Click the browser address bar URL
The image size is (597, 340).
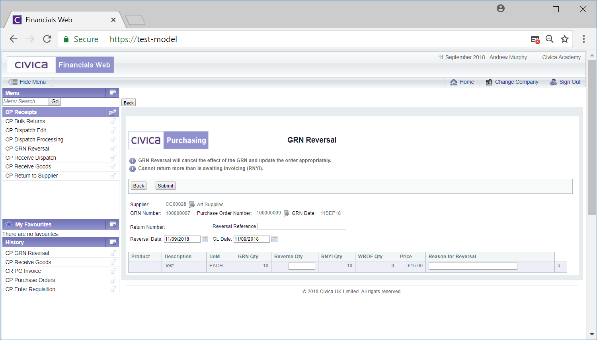coord(143,39)
